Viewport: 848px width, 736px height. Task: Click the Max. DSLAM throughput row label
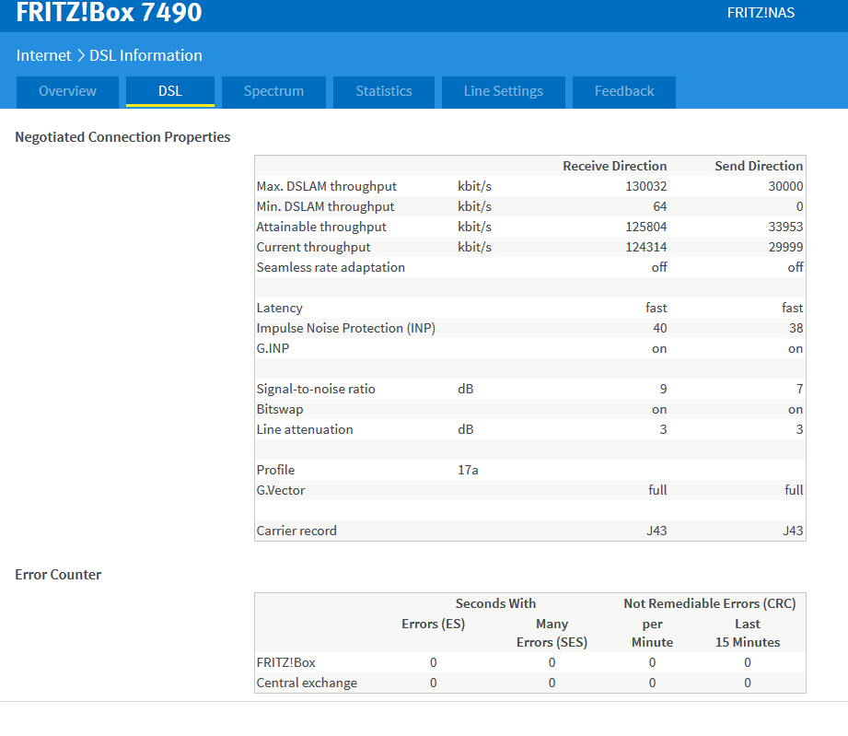[x=326, y=186]
